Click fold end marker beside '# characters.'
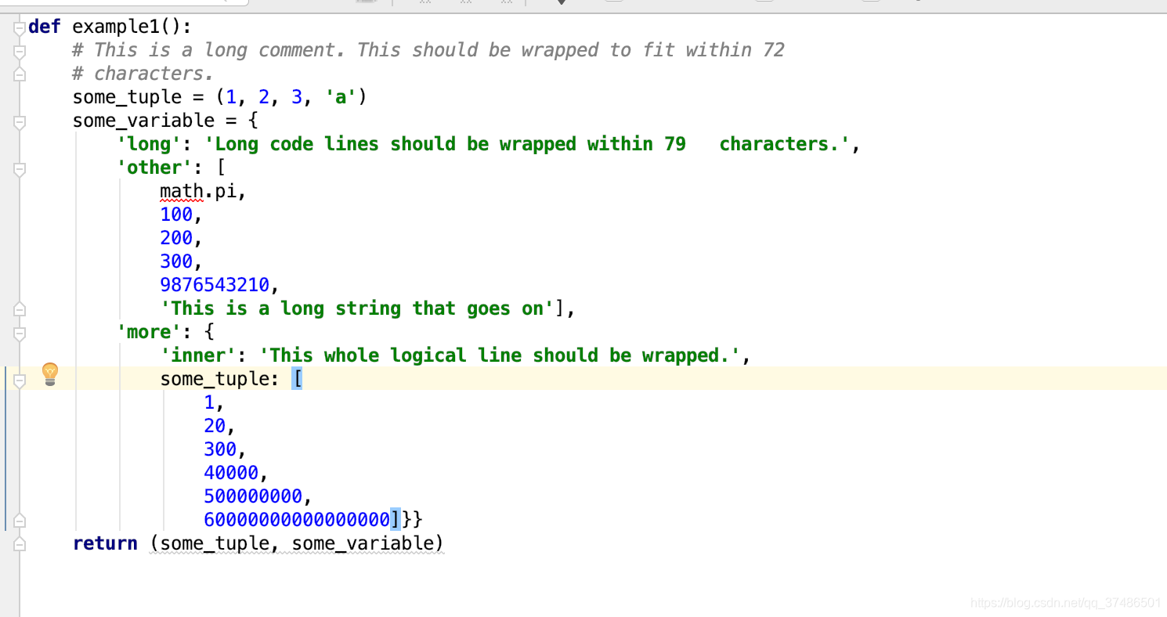1167x617 pixels. click(x=20, y=74)
